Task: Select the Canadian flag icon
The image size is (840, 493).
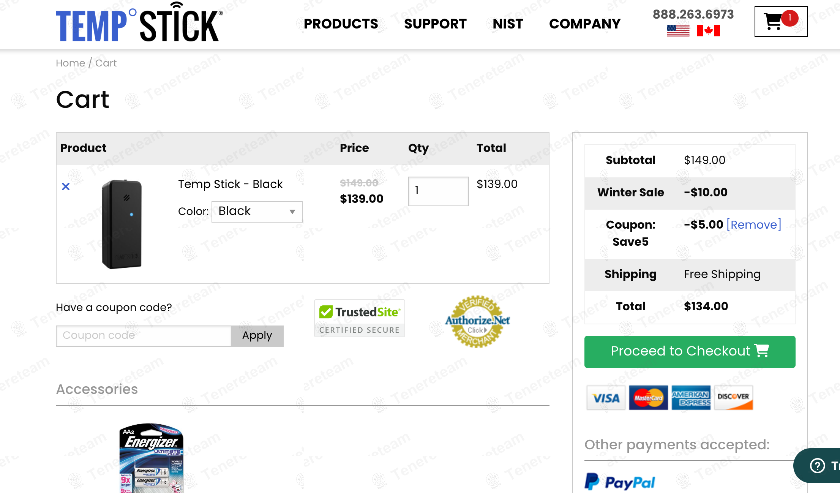Action: pos(709,30)
